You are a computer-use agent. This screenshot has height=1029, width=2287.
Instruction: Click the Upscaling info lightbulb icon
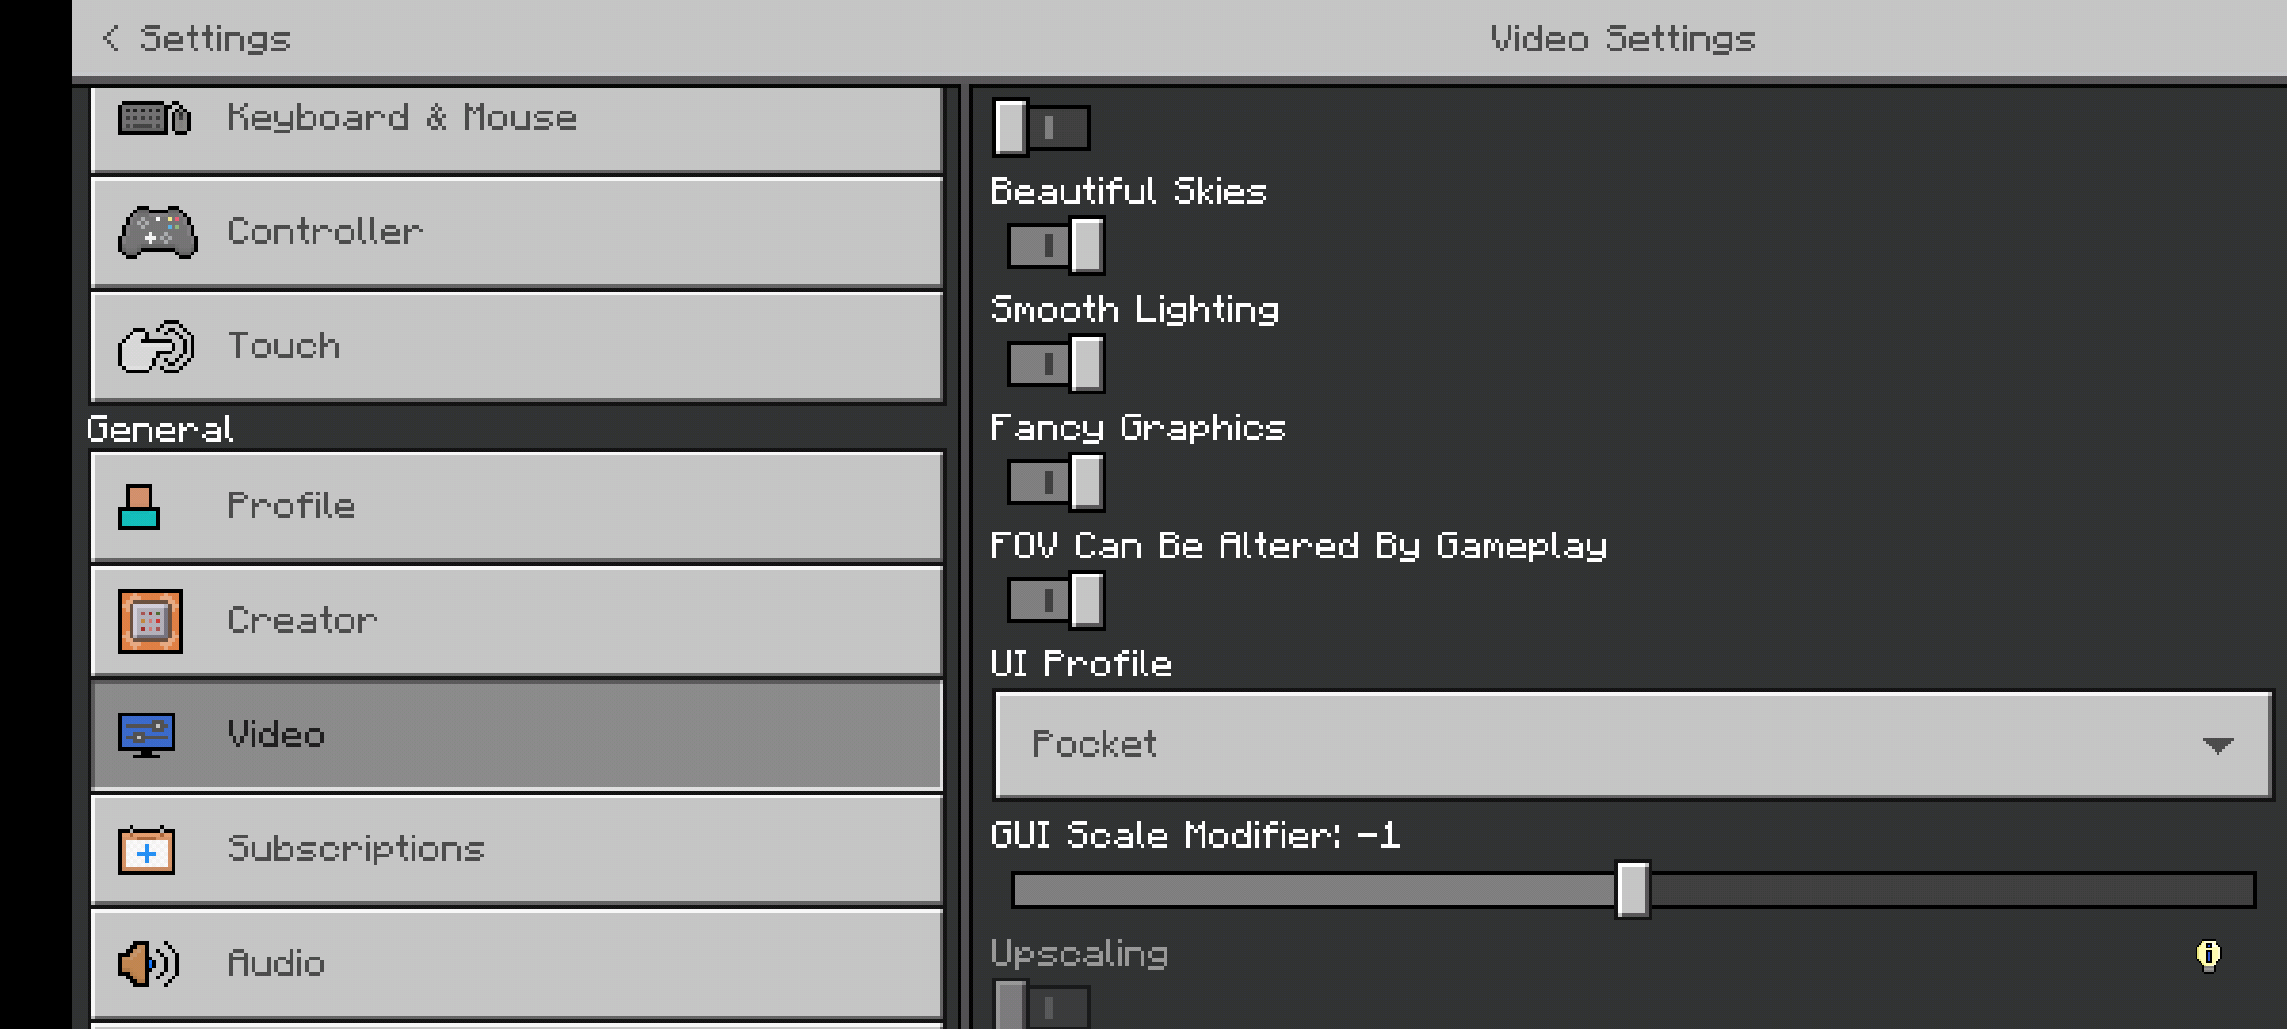click(2208, 954)
